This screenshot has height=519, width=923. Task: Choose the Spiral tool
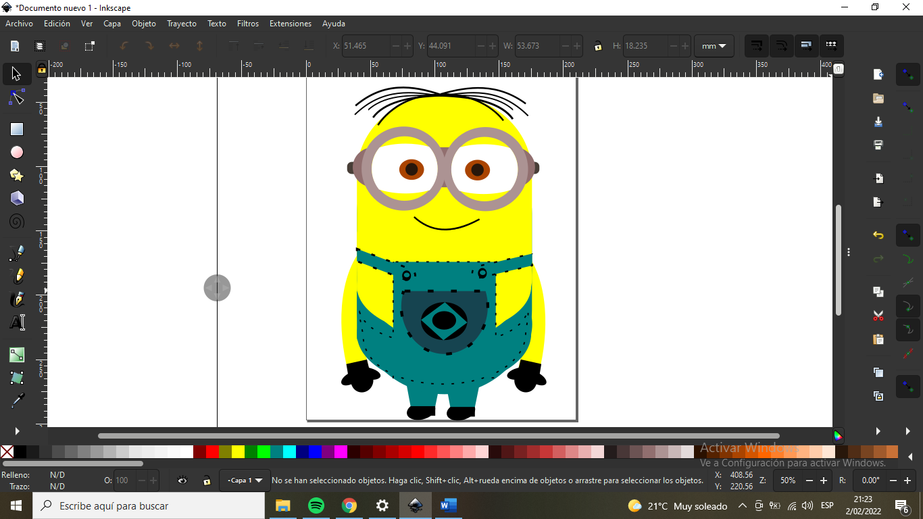pyautogui.click(x=17, y=222)
